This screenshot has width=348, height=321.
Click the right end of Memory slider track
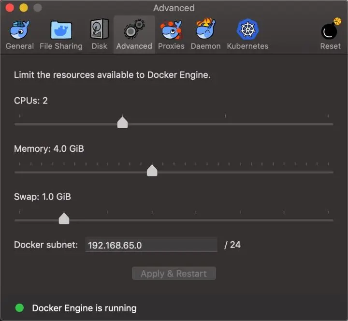click(332, 172)
